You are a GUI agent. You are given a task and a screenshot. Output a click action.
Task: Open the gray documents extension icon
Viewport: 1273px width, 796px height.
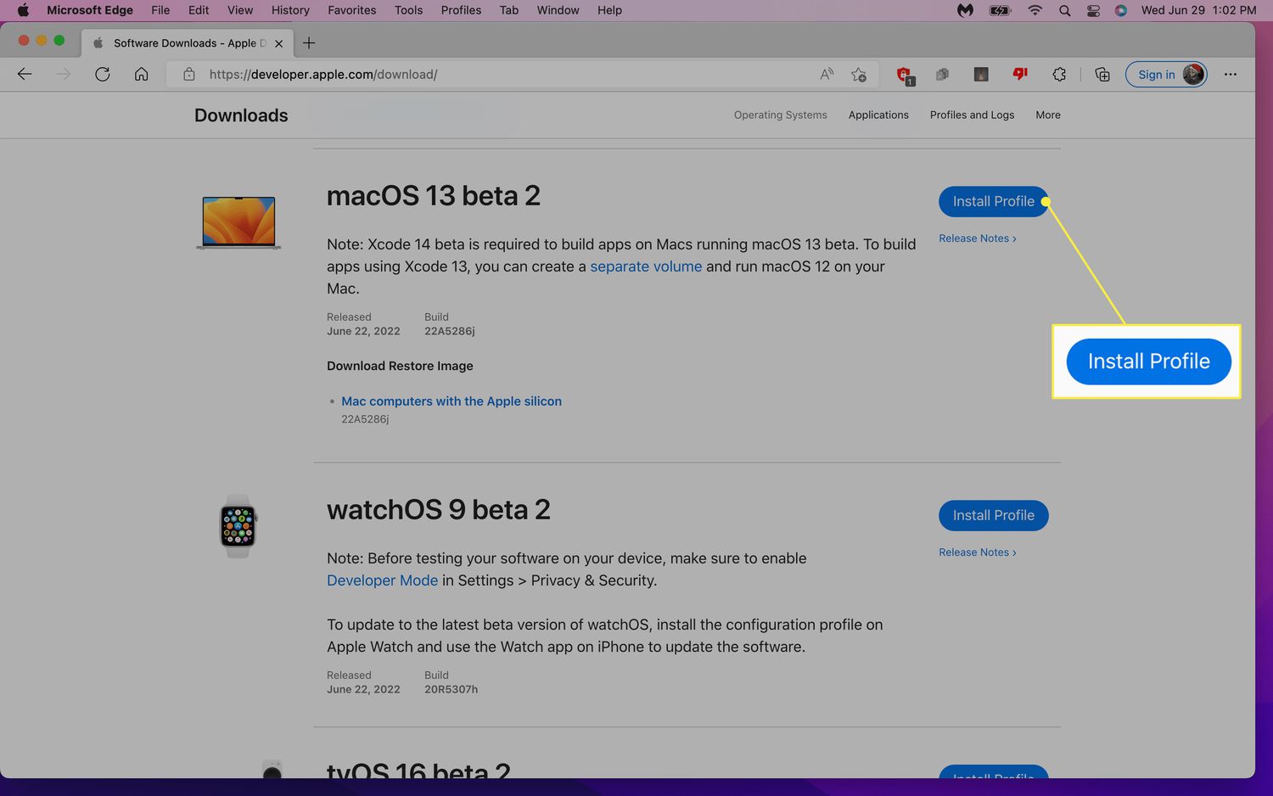pos(942,75)
